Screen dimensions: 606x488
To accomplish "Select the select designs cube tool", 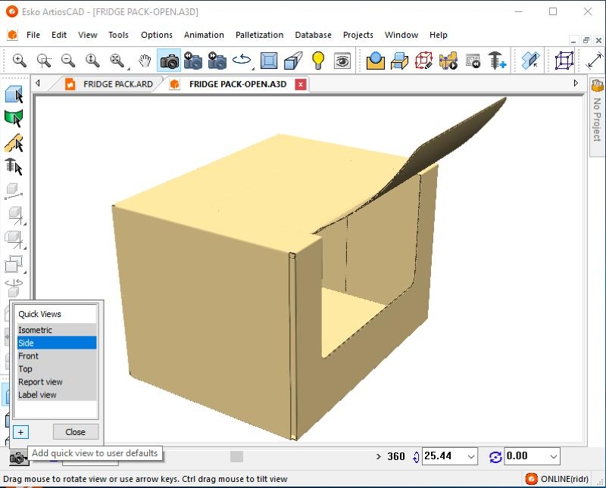I will click(14, 95).
